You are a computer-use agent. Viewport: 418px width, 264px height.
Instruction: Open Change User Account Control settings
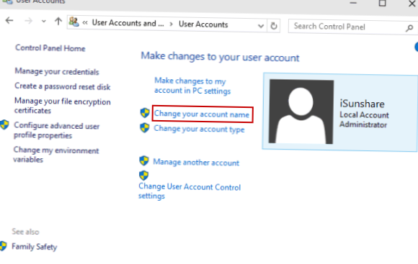click(190, 191)
